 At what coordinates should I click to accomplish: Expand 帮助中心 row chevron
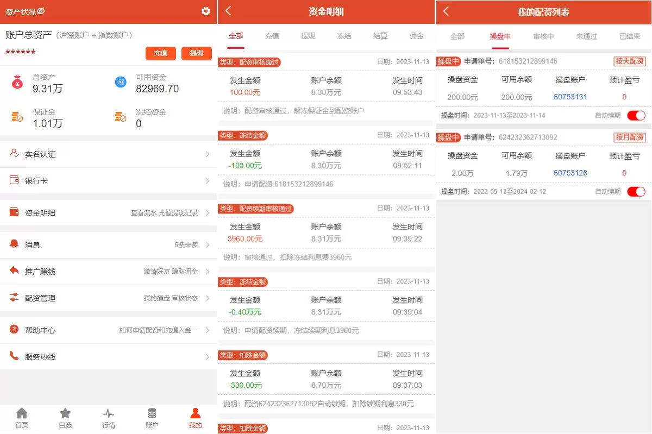click(208, 330)
